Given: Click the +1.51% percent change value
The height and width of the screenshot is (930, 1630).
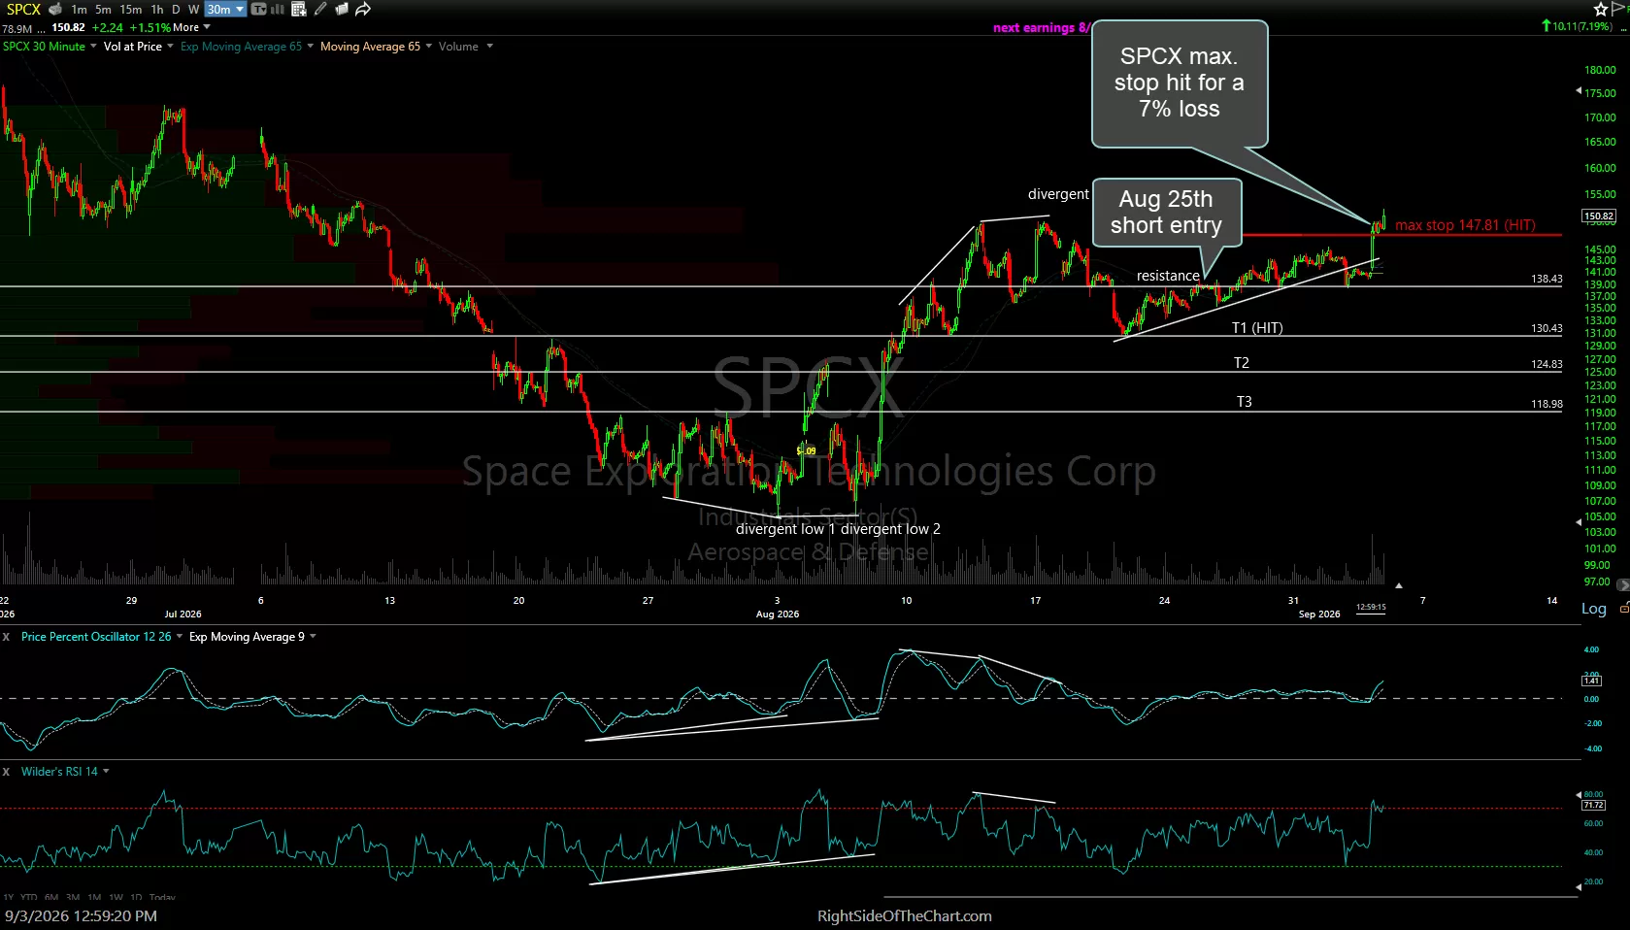Looking at the screenshot, I should (x=150, y=28).
